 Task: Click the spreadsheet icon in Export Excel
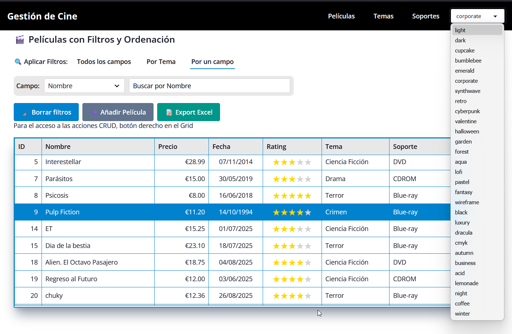tap(169, 112)
